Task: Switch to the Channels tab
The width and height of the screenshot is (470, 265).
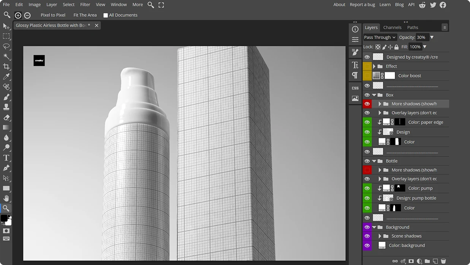Action: (x=392, y=27)
